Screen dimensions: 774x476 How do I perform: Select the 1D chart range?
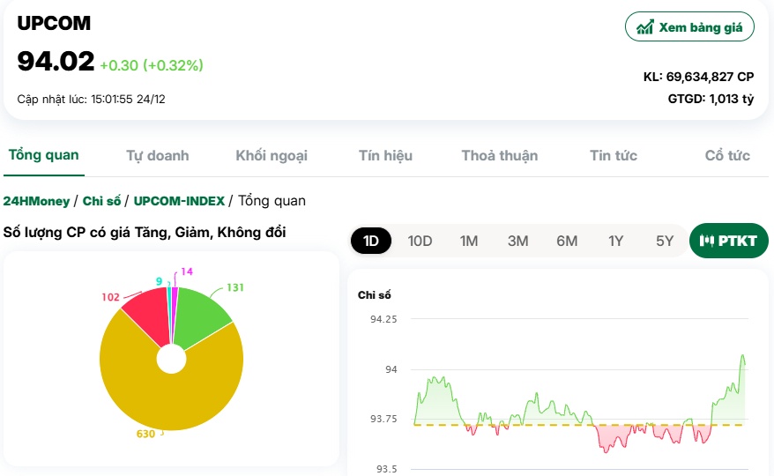371,241
